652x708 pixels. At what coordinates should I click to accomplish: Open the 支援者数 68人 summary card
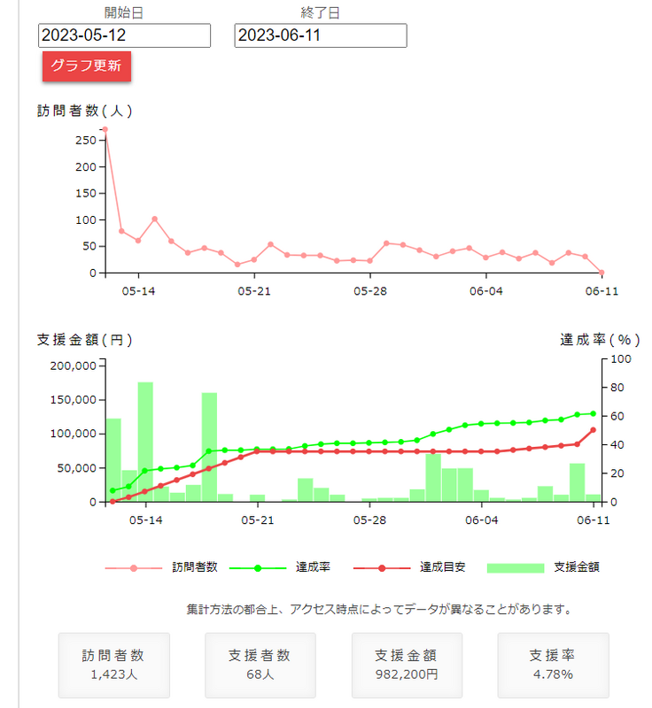pos(260,665)
